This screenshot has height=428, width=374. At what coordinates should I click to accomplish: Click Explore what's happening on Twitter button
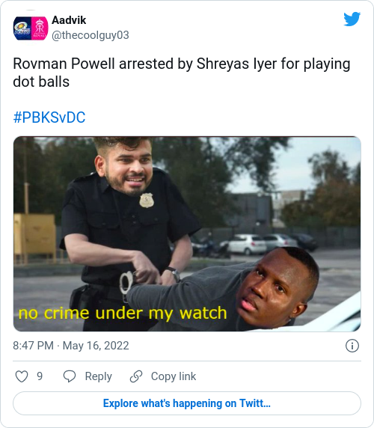pyautogui.click(x=187, y=403)
